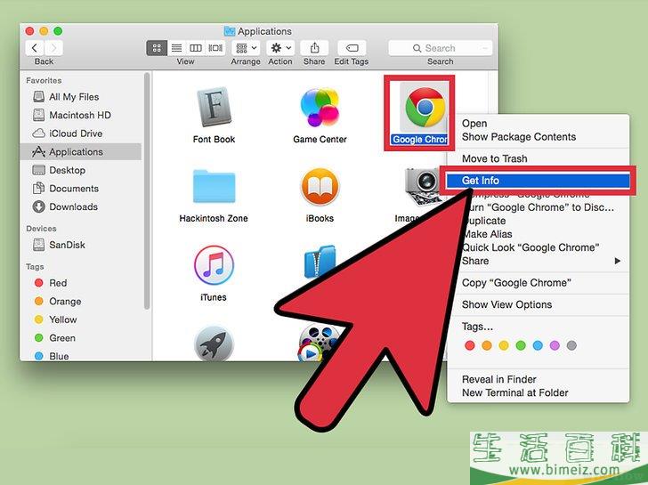
Task: Switch to column view
Action: click(x=196, y=48)
